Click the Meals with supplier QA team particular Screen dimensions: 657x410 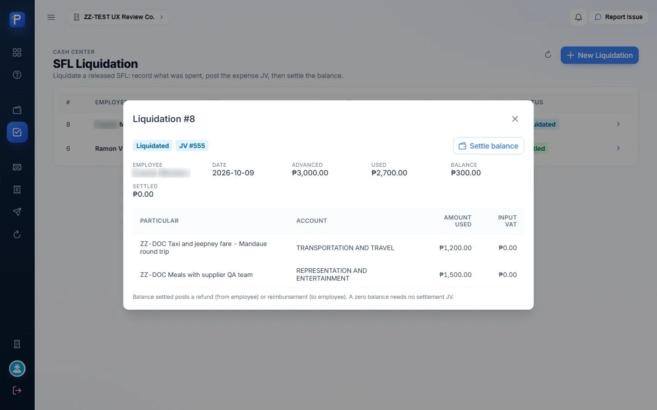[196, 275]
